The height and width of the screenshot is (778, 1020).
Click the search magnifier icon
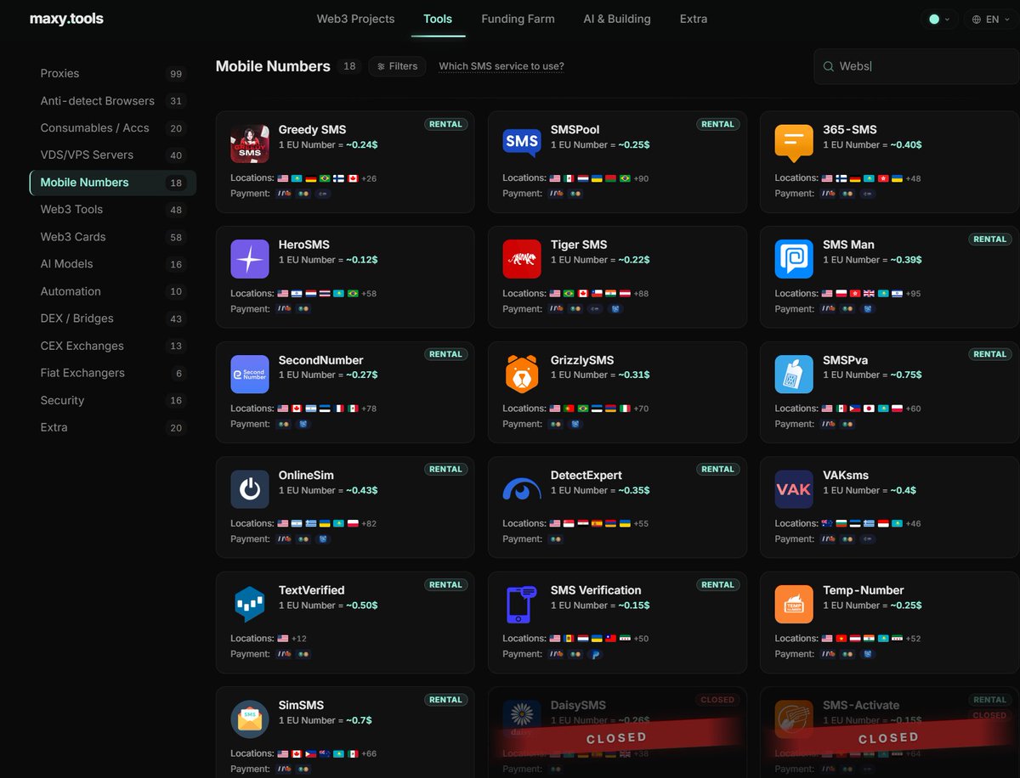(828, 66)
